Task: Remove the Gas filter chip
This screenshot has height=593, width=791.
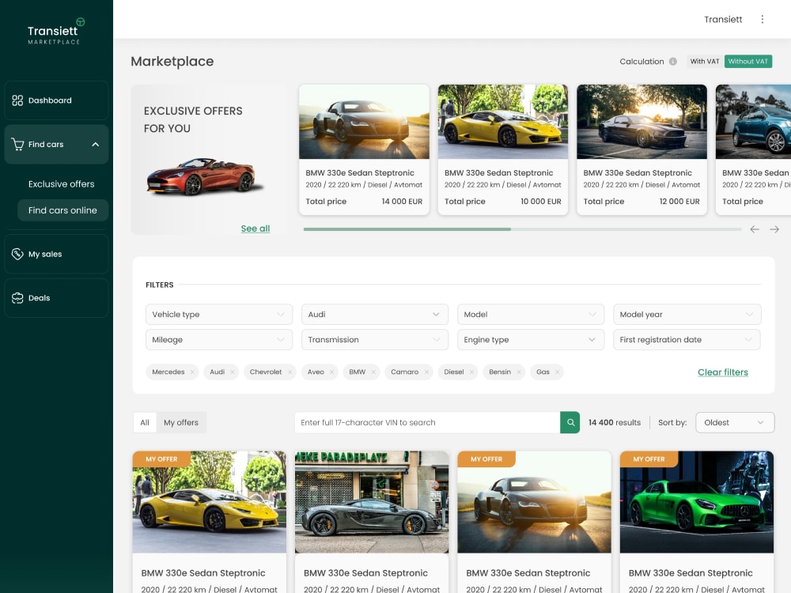Action: tap(557, 372)
